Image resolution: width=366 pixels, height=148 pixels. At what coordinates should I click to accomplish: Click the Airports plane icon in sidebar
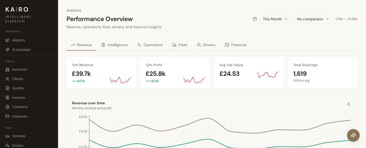point(7,40)
